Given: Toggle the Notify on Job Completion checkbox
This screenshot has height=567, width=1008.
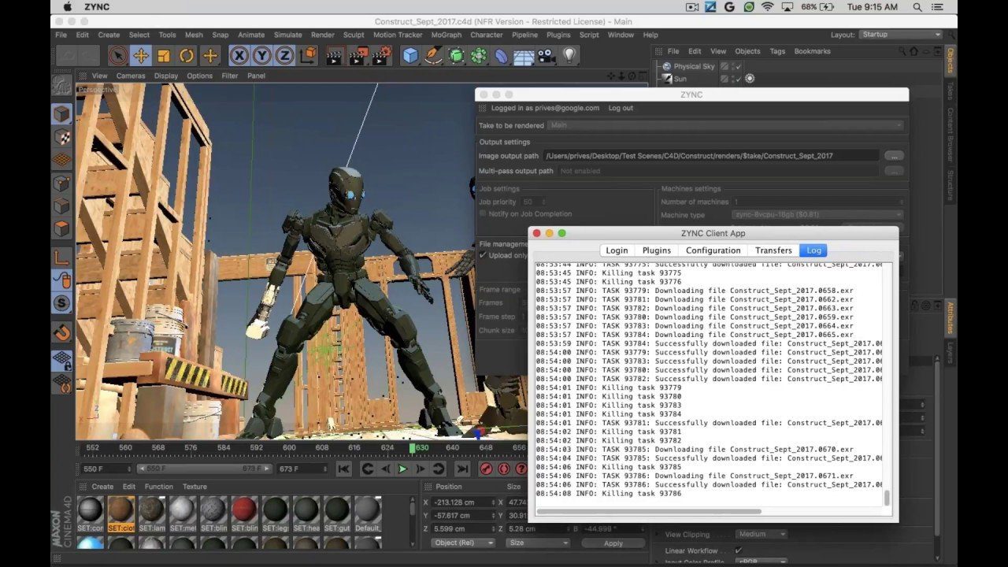Looking at the screenshot, I should (x=484, y=214).
